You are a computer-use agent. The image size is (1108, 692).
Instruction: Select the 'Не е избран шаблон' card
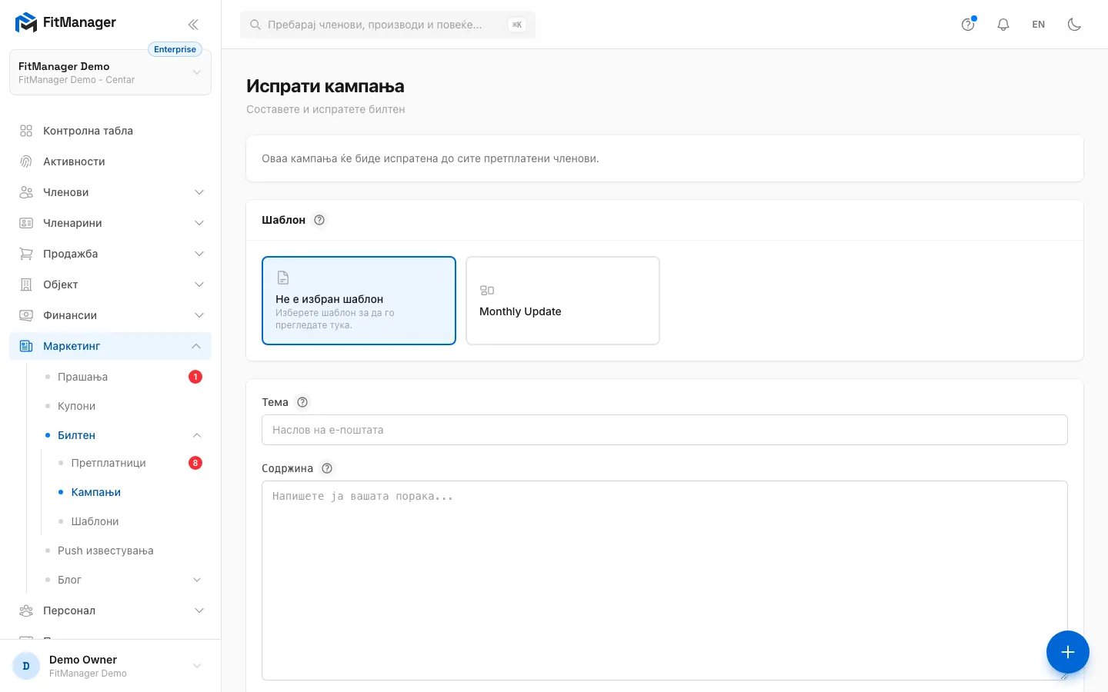pyautogui.click(x=359, y=301)
